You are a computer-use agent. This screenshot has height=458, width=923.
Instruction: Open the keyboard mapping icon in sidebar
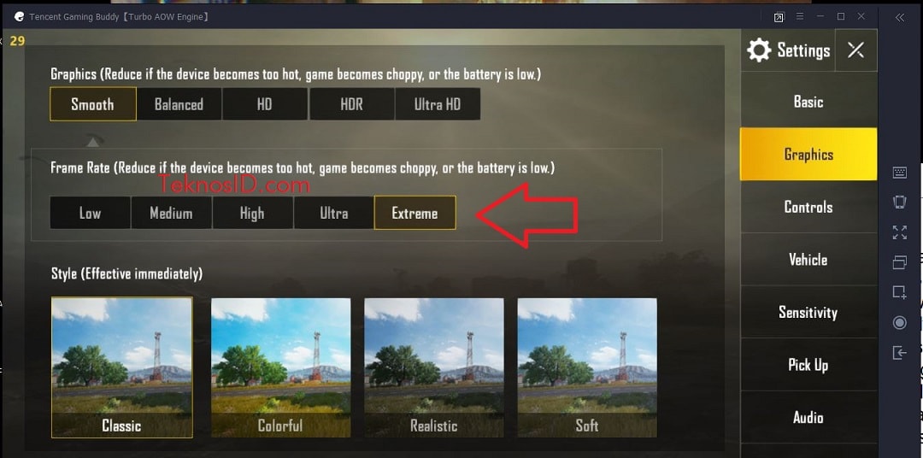pos(899,172)
